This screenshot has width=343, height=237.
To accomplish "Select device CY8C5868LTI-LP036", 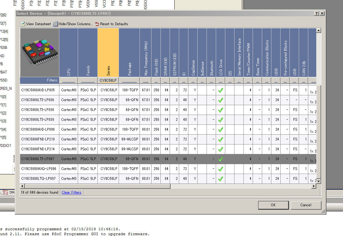I will click(x=37, y=100).
